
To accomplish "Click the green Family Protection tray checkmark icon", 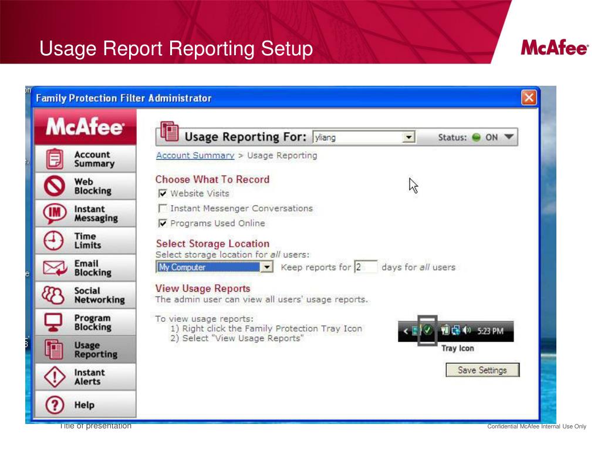I will tap(427, 330).
